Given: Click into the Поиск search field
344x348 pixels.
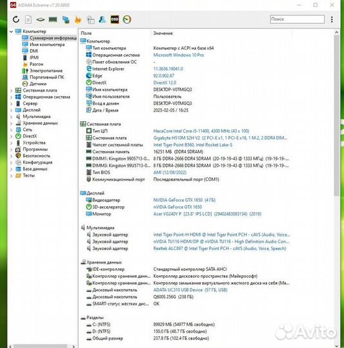Looking at the screenshot, I should click(x=297, y=19).
